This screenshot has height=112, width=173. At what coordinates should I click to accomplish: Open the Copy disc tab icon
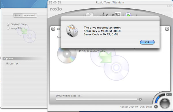128,14
